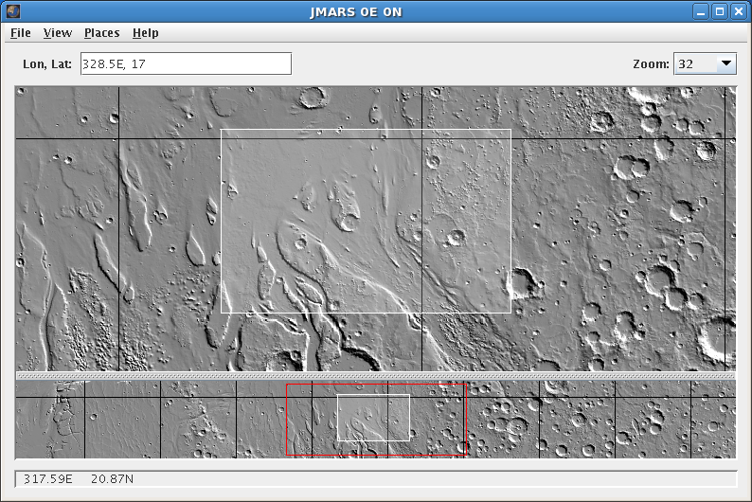Image resolution: width=752 pixels, height=502 pixels.
Task: Click the divider between main and panner views
Action: click(375, 376)
